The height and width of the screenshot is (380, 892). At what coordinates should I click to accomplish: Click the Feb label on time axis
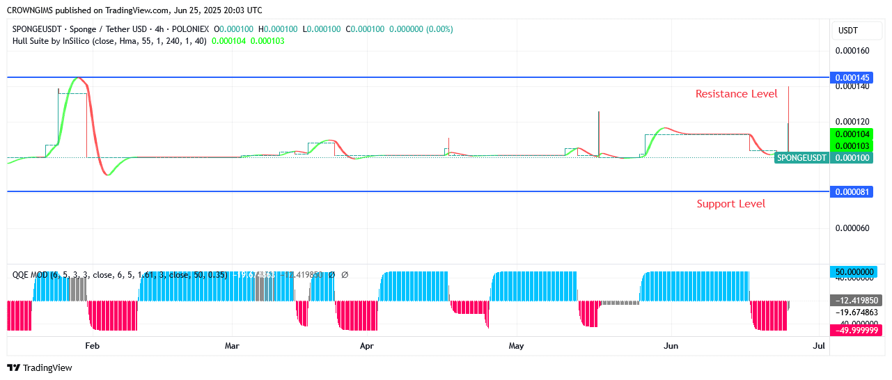point(92,346)
